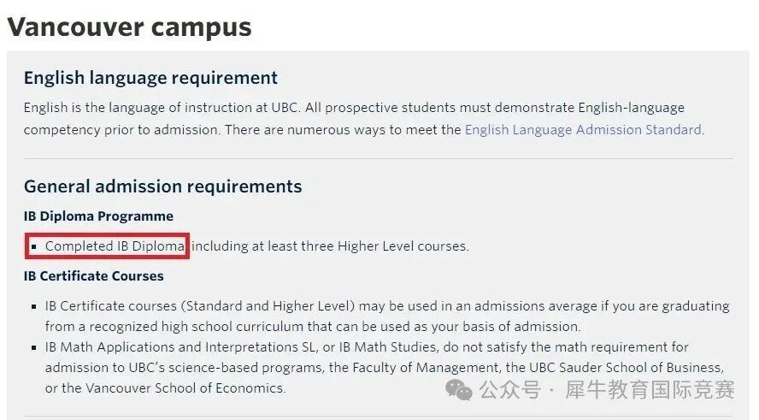This screenshot has width=759, height=420.
Task: Click the text "recognized high school curriculum"
Action: (185, 327)
